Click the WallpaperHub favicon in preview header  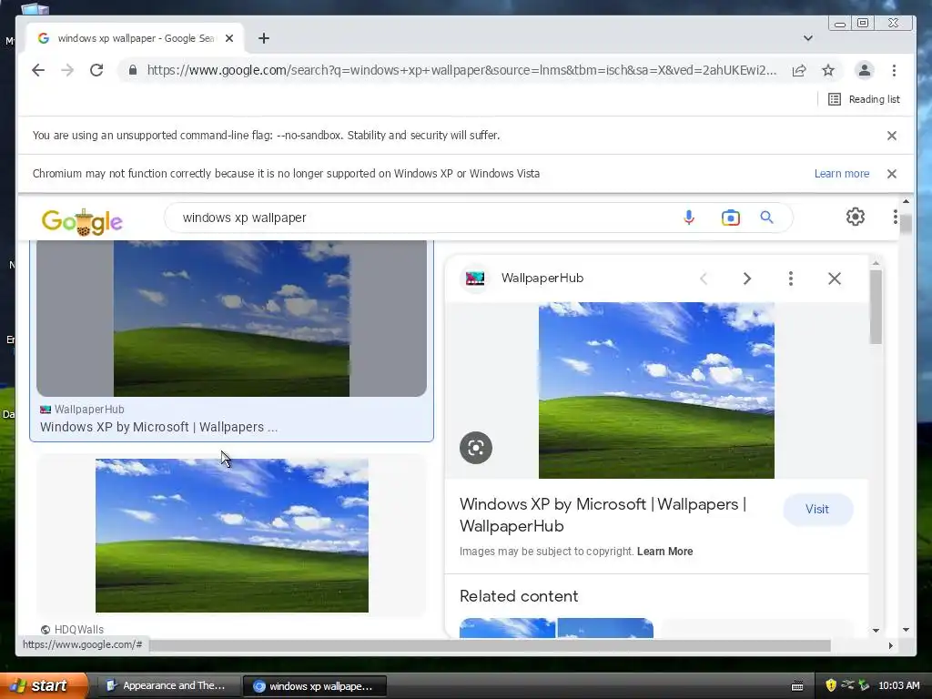[475, 279]
